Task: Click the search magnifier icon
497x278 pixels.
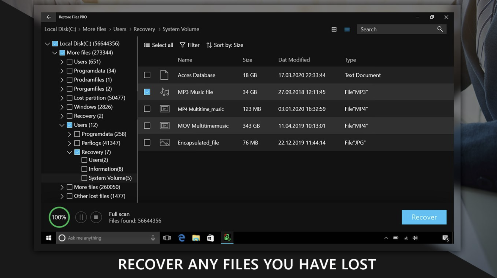Action: (x=440, y=29)
